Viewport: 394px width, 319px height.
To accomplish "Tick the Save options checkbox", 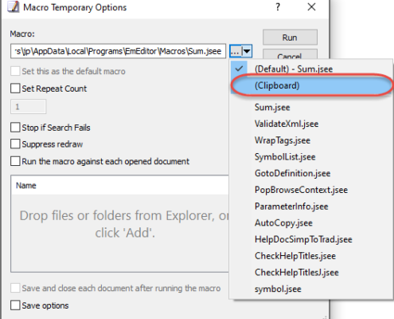I will (x=15, y=305).
